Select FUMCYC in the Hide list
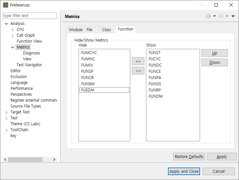The image size is (239, 180). 89,53
